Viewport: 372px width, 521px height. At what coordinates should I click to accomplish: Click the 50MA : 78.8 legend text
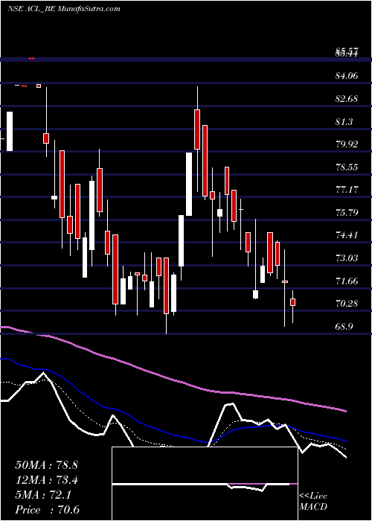click(x=46, y=465)
